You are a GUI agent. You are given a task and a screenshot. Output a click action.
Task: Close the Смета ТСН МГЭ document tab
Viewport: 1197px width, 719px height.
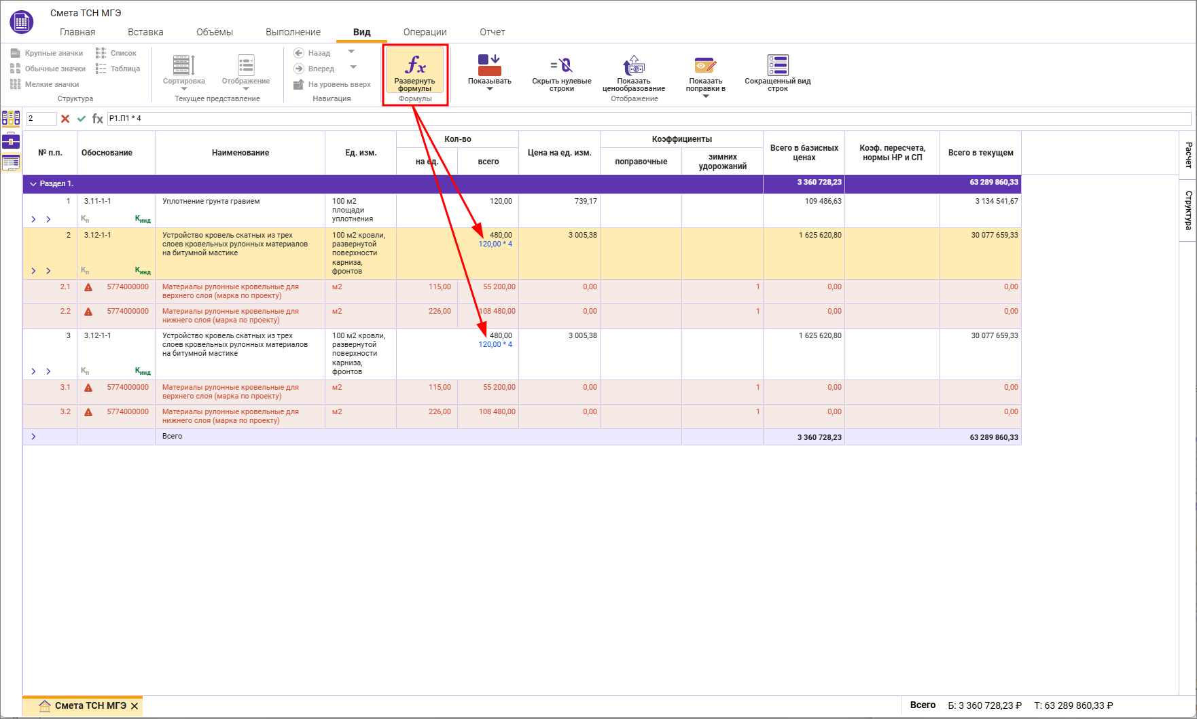135,706
